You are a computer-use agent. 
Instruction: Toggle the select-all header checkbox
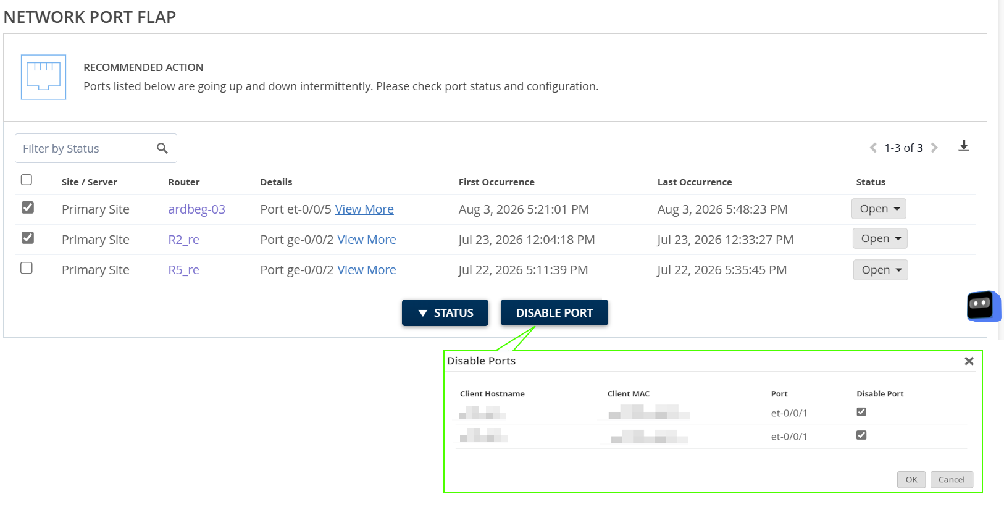27,180
